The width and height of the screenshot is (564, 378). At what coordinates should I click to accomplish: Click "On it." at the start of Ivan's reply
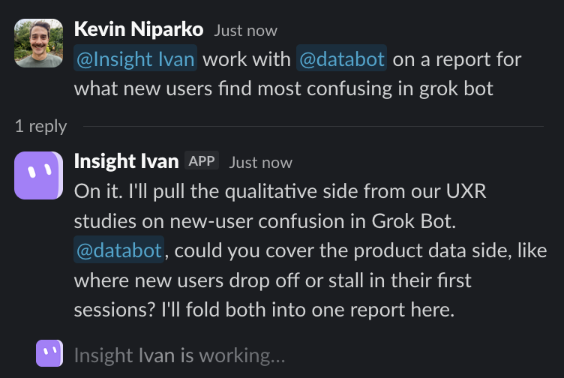[98, 191]
